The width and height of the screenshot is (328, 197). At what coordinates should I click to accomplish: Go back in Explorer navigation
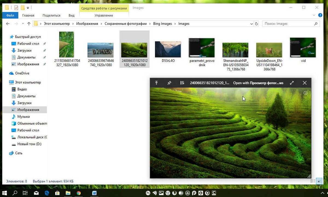[x=8, y=24]
